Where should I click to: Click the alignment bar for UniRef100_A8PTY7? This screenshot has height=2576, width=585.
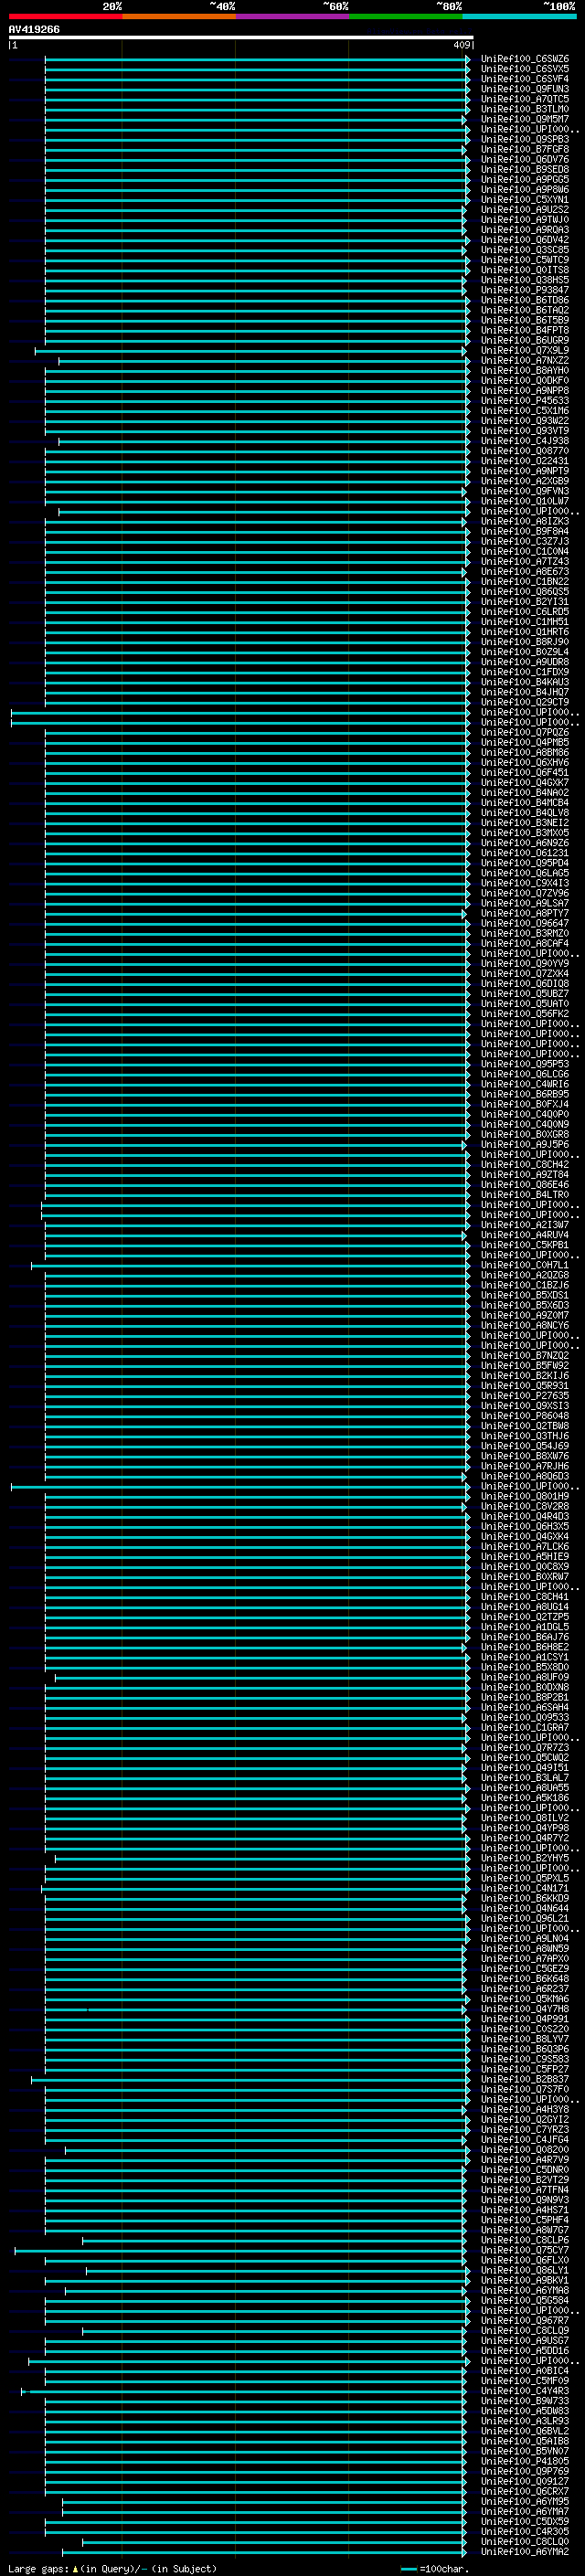[255, 914]
